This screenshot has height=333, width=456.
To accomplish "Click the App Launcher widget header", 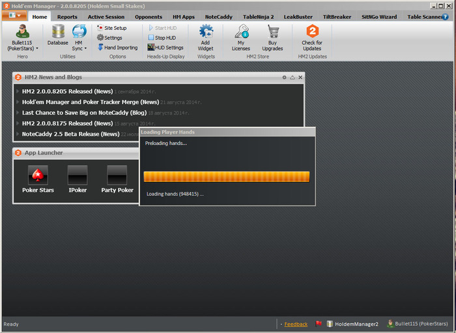I will (76, 153).
